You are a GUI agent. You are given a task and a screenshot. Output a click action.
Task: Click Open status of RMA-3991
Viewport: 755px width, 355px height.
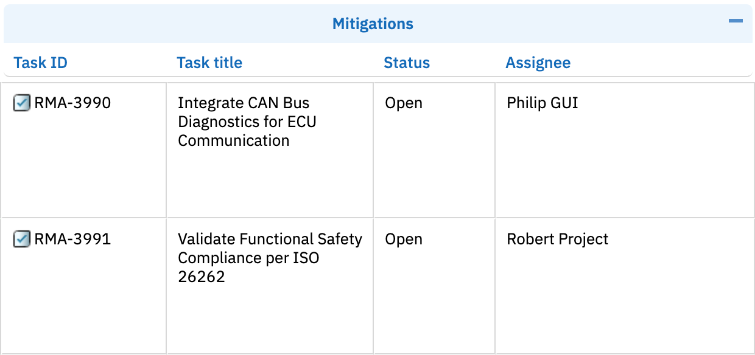click(404, 240)
